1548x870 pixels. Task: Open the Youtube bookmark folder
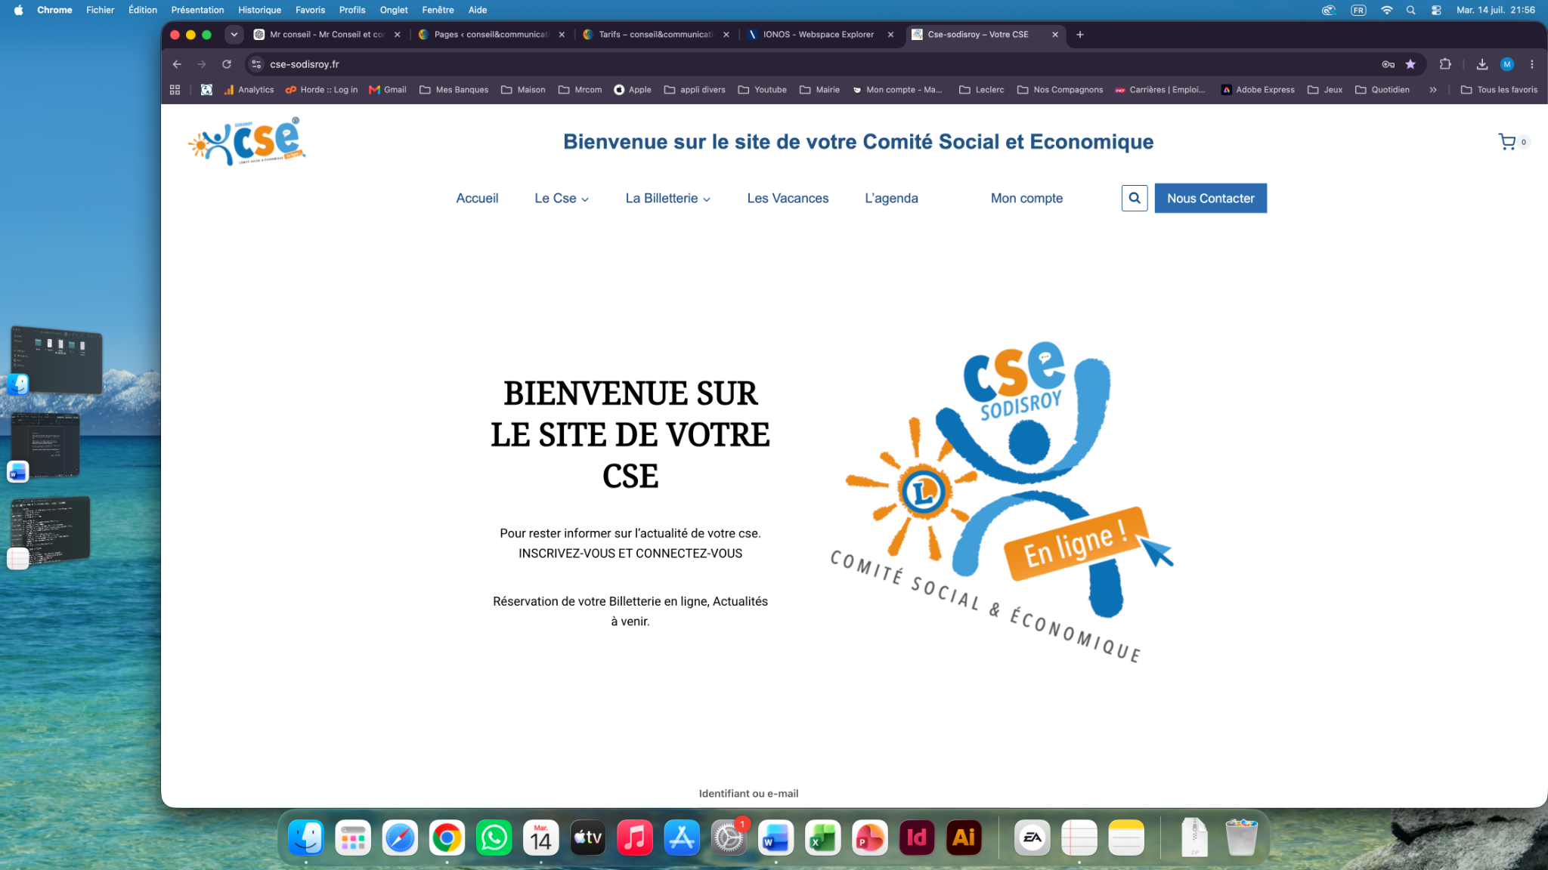[x=762, y=89]
